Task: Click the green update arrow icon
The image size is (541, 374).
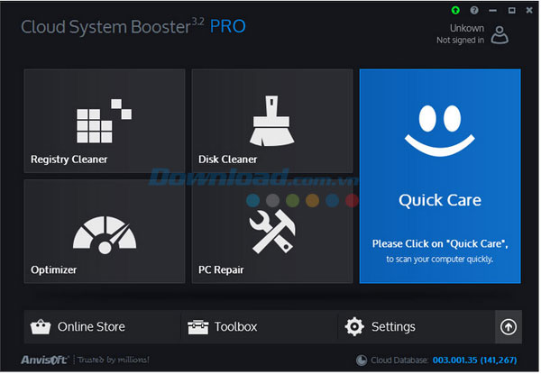Action: tap(455, 10)
